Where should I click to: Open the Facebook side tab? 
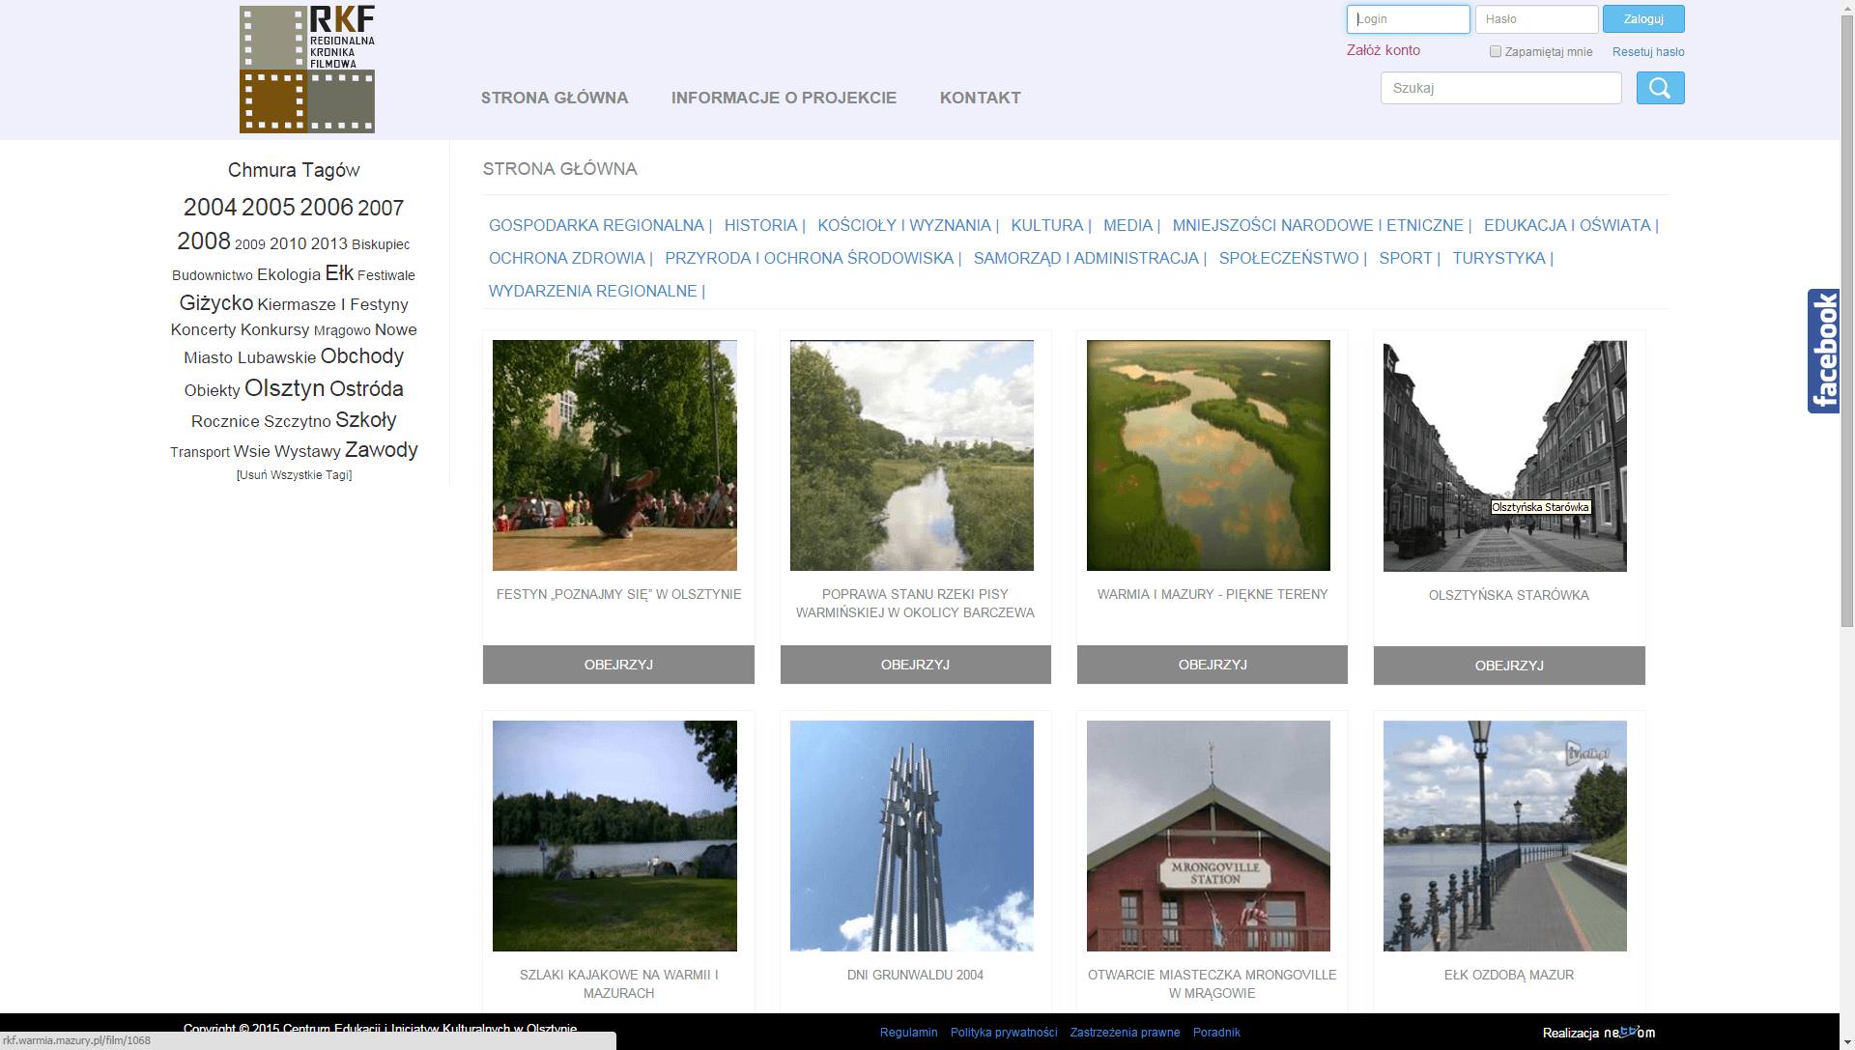1823,351
